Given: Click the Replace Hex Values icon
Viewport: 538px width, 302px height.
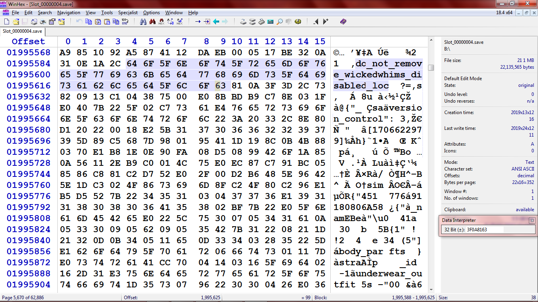Looking at the screenshot, I should pos(180,22).
